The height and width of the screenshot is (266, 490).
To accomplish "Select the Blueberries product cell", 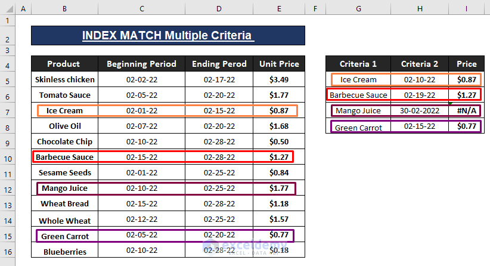I will pyautogui.click(x=64, y=251).
